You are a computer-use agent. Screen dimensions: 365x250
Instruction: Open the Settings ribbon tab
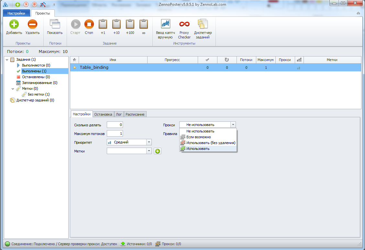point(17,13)
